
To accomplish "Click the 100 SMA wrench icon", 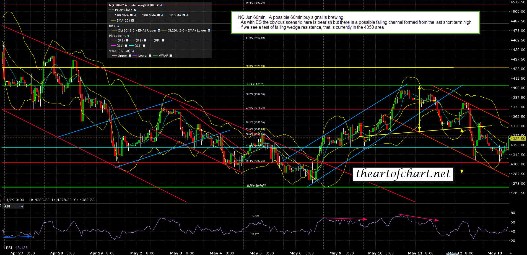I will click(x=135, y=15).
